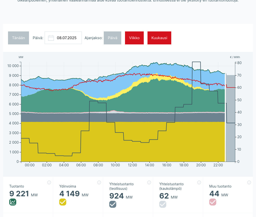The width and height of the screenshot is (256, 217).
Task: Open the date picker showing 08.07.2025
Action: [66, 38]
